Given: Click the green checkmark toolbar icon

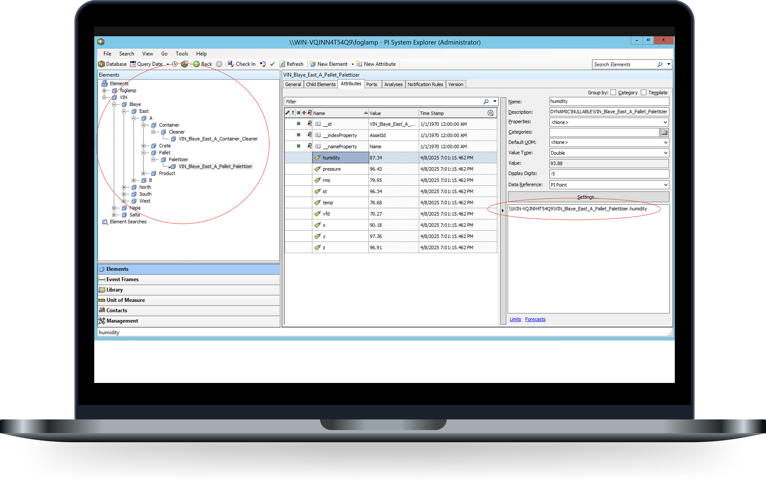Looking at the screenshot, I should pos(272,64).
